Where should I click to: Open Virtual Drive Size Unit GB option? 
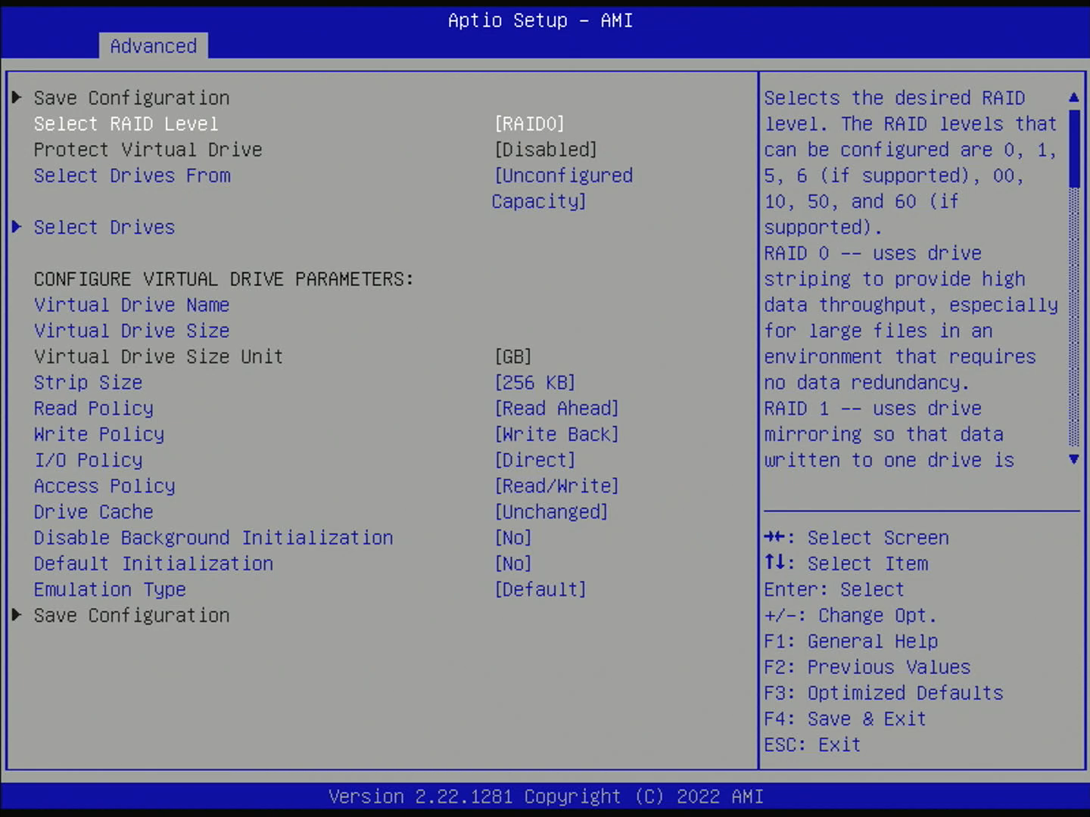pos(512,356)
